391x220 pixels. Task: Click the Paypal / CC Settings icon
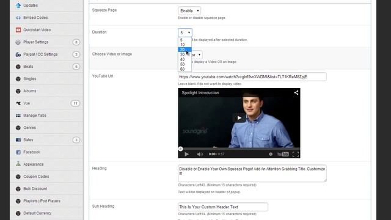pyautogui.click(x=18, y=54)
